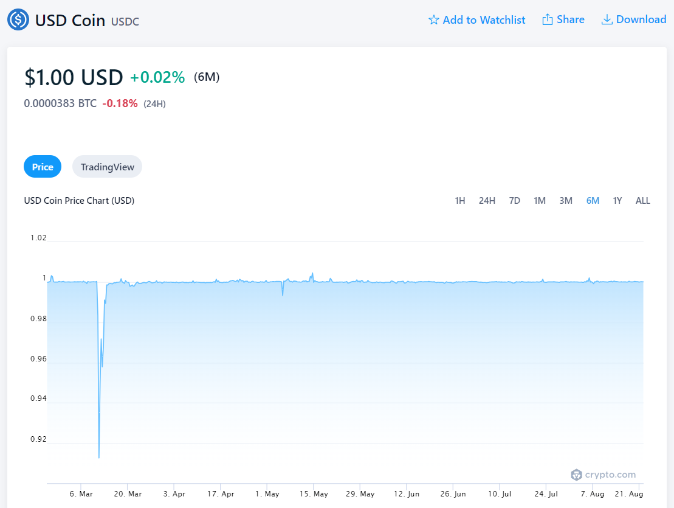Click the -0.18% 24H change
Viewport: 674px width, 508px height.
(x=120, y=103)
